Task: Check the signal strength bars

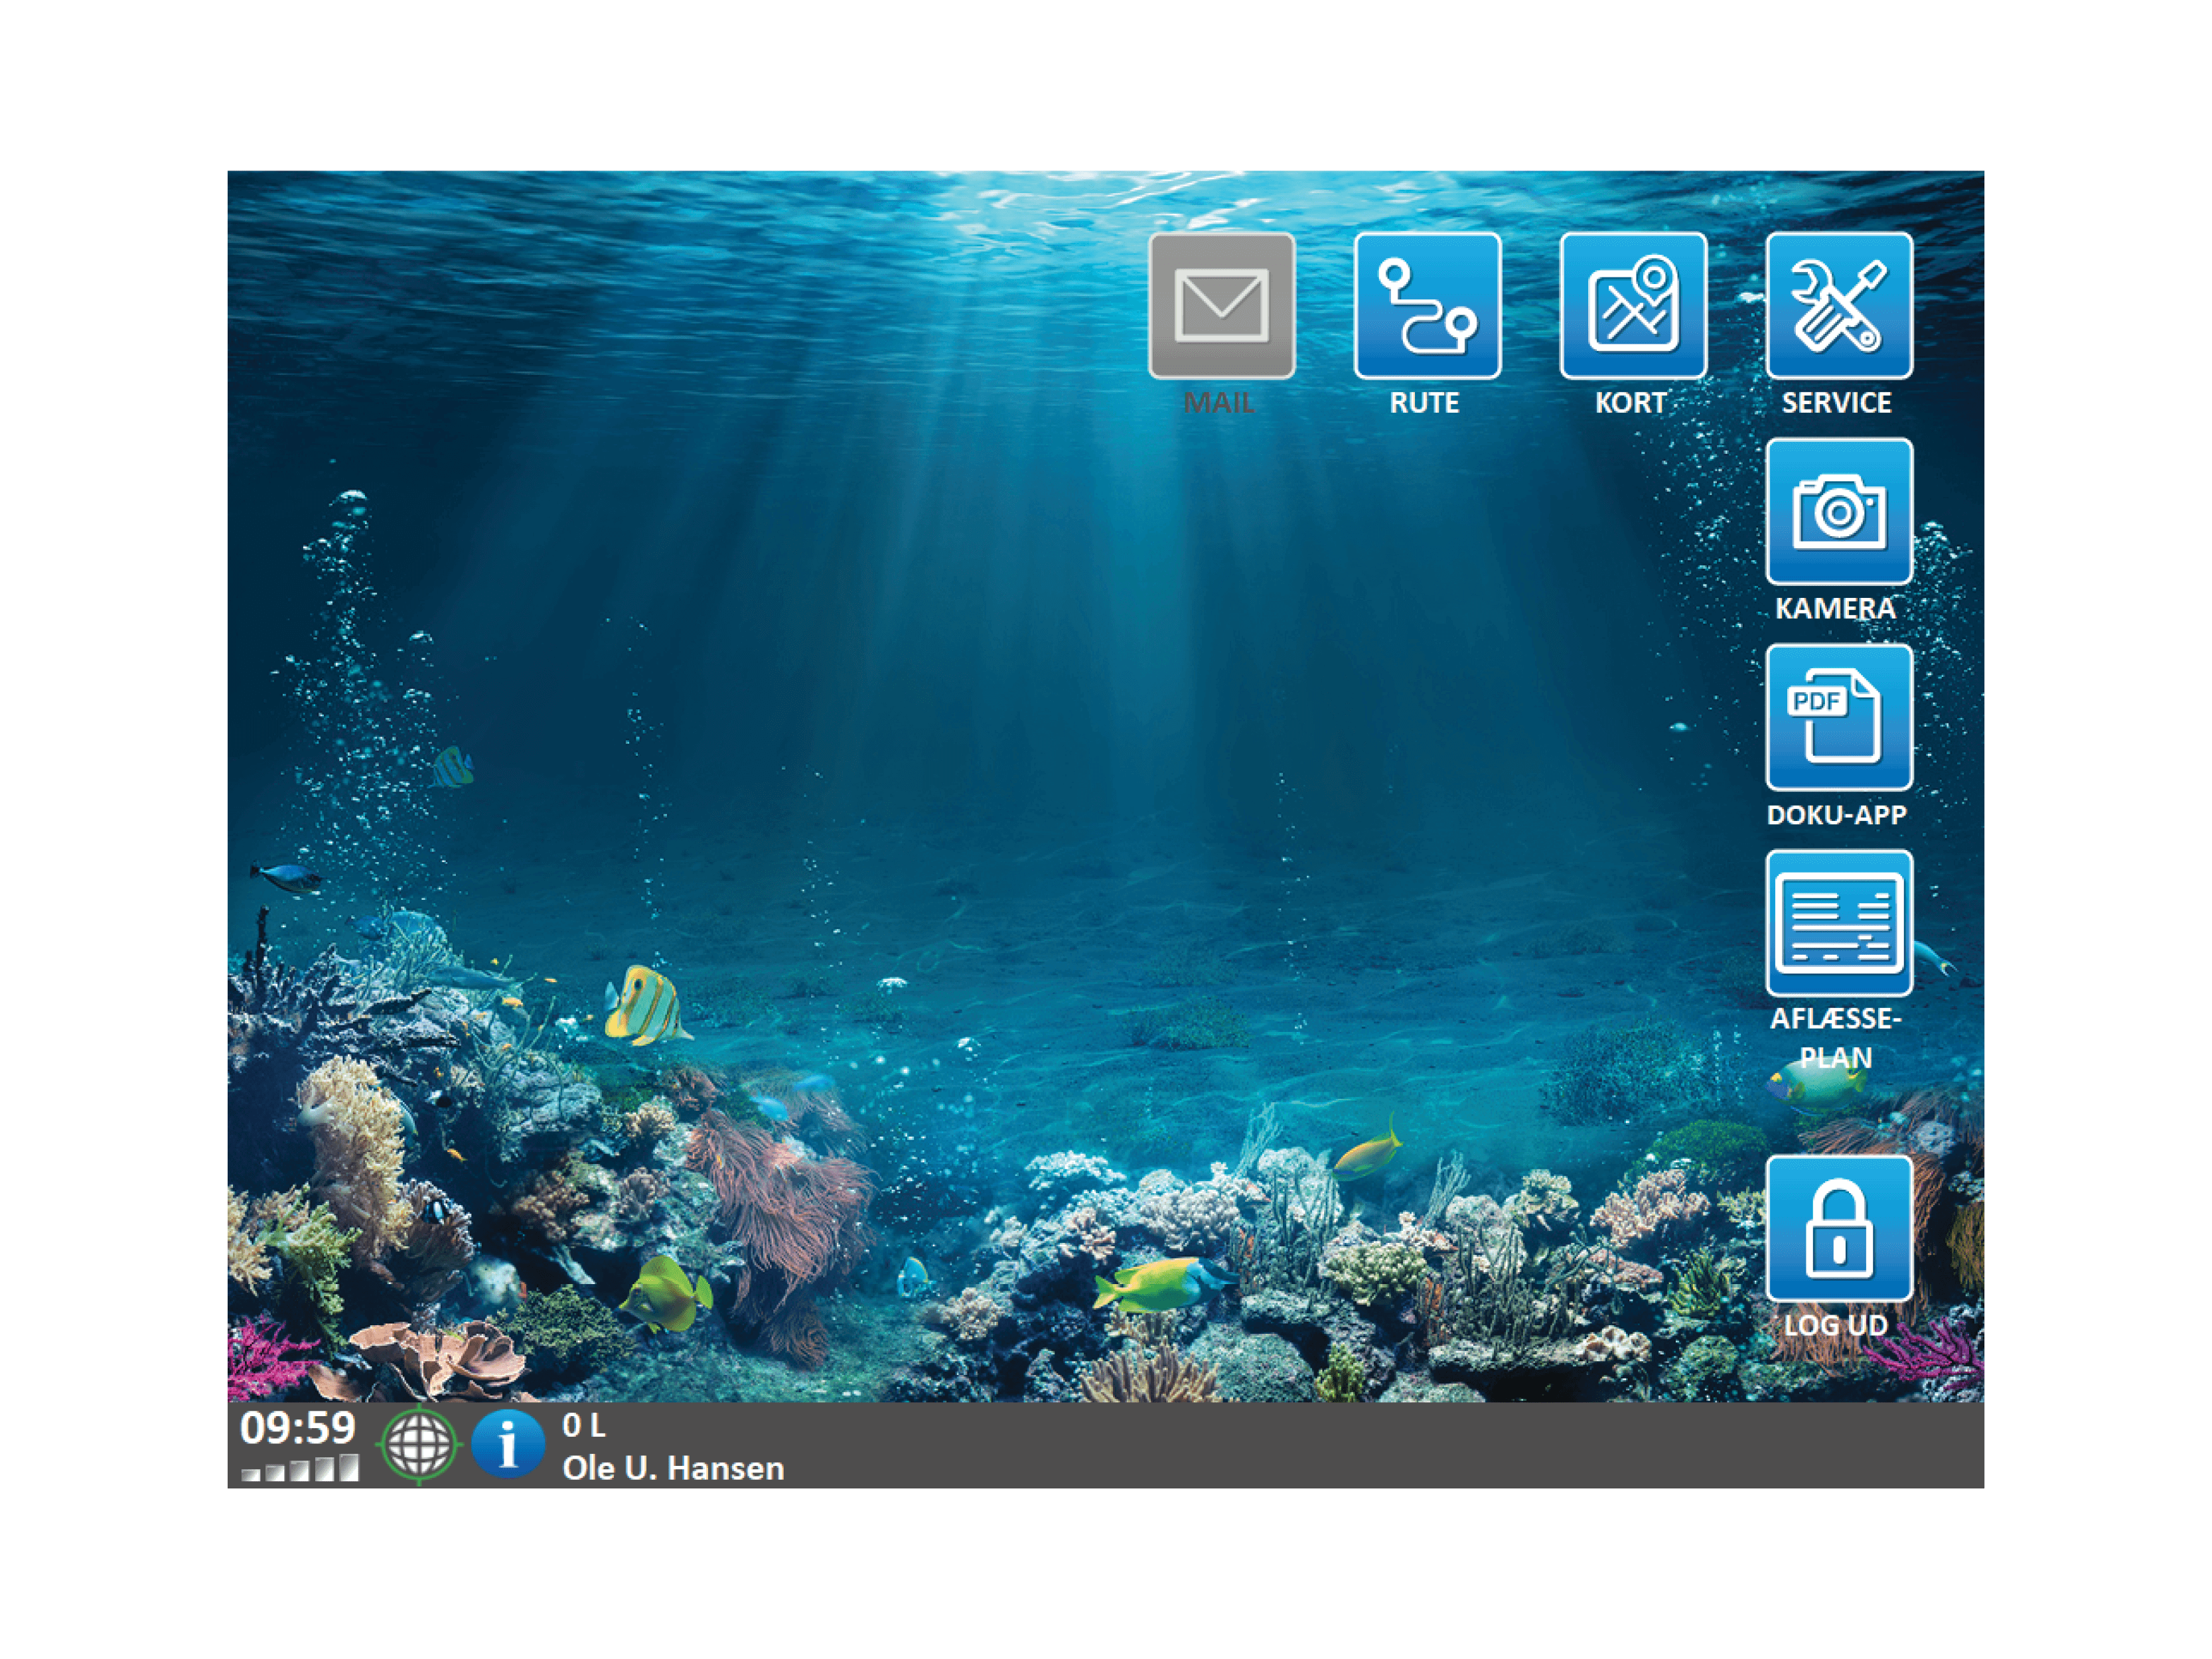Action: 299,1468
